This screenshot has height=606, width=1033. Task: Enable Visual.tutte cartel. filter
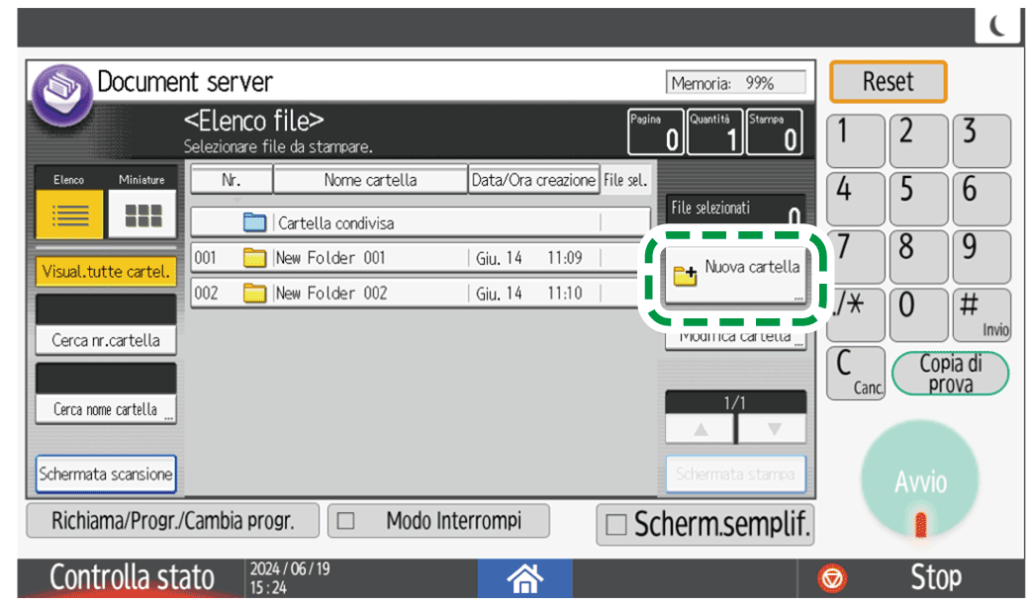click(x=106, y=271)
